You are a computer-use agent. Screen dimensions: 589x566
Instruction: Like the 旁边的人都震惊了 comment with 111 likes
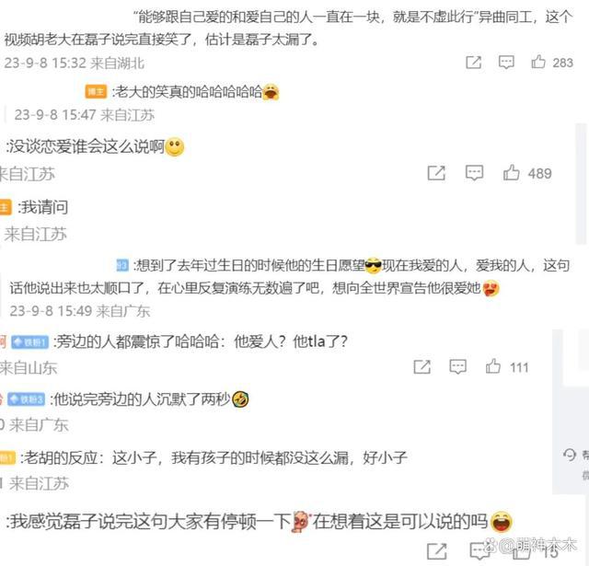pyautogui.click(x=493, y=366)
